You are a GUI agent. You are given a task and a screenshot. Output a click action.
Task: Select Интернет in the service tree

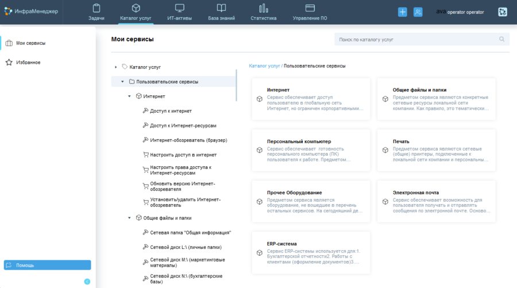154,97
